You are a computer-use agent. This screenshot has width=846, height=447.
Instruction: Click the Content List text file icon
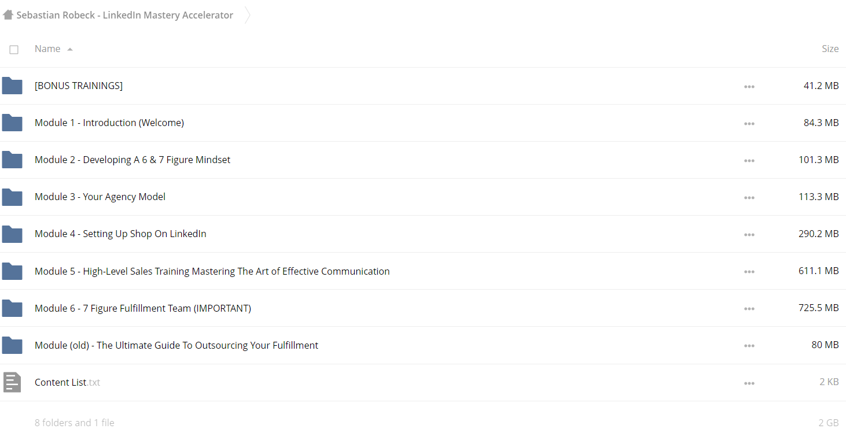(x=12, y=382)
